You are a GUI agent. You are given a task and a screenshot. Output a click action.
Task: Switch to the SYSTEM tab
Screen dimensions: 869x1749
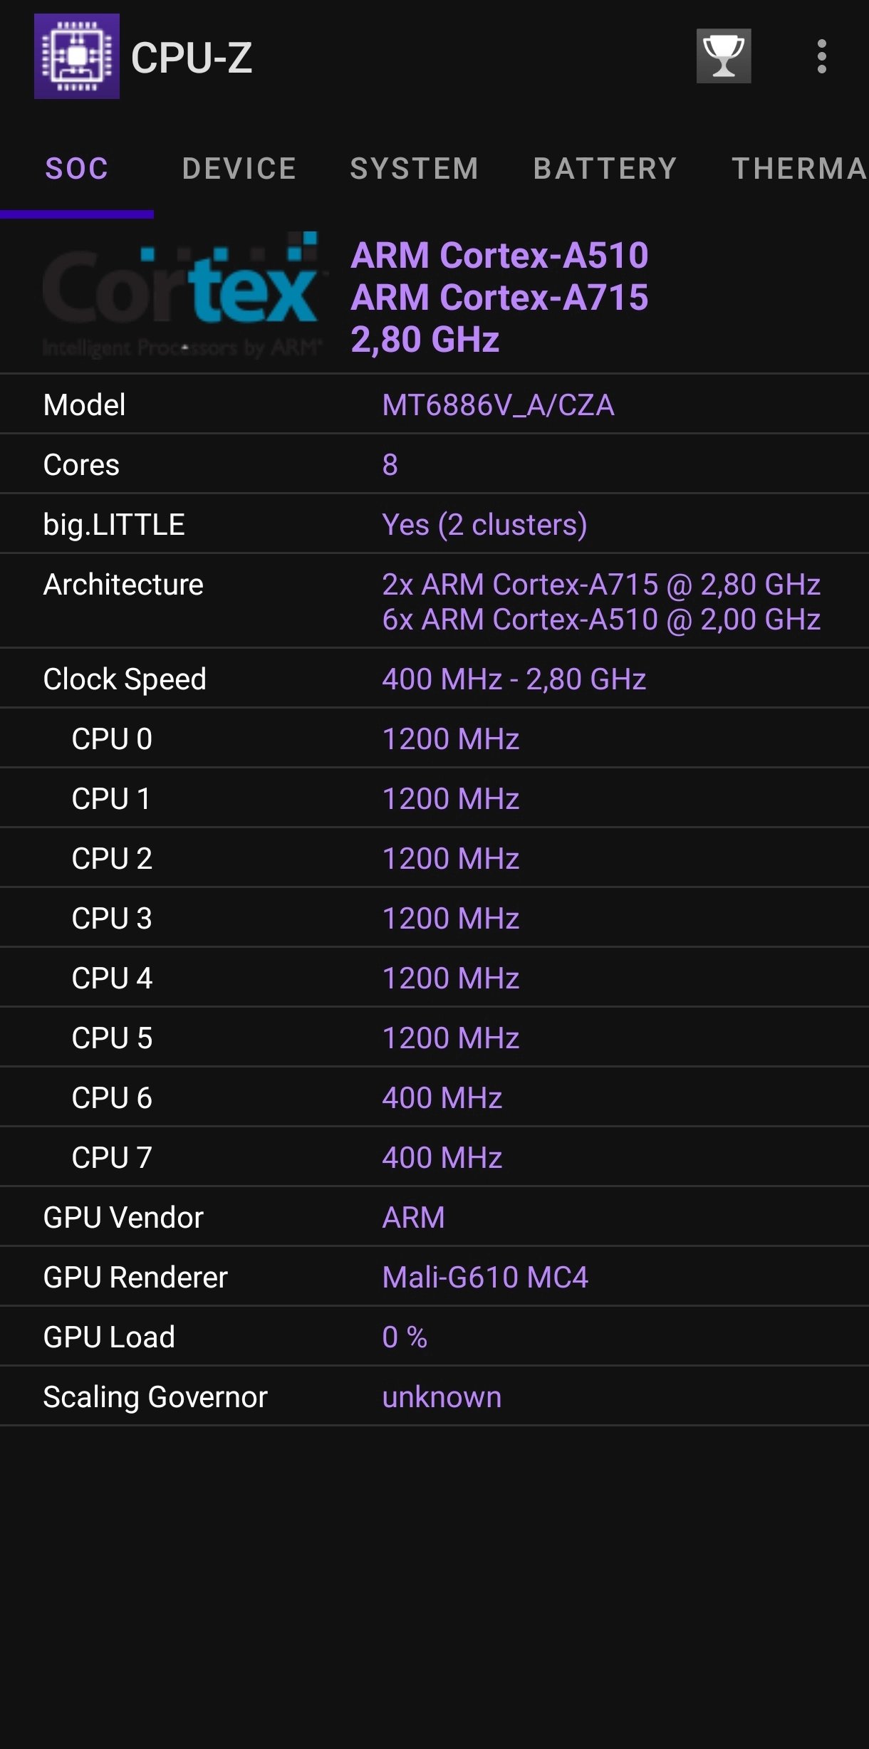click(413, 168)
